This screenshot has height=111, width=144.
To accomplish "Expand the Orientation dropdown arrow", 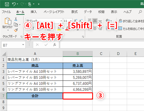I will [111, 21].
